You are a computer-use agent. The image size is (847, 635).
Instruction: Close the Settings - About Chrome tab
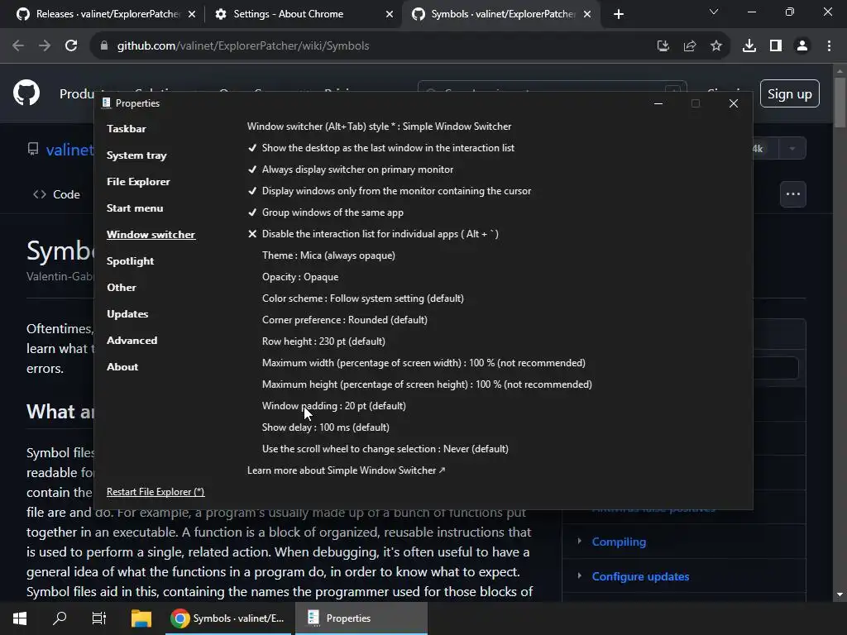pyautogui.click(x=389, y=14)
